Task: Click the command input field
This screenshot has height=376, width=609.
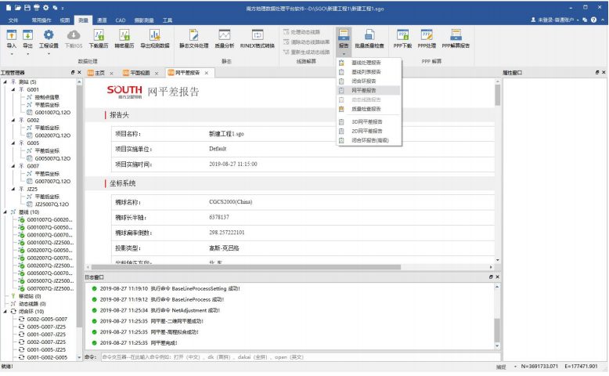Action: [x=297, y=357]
